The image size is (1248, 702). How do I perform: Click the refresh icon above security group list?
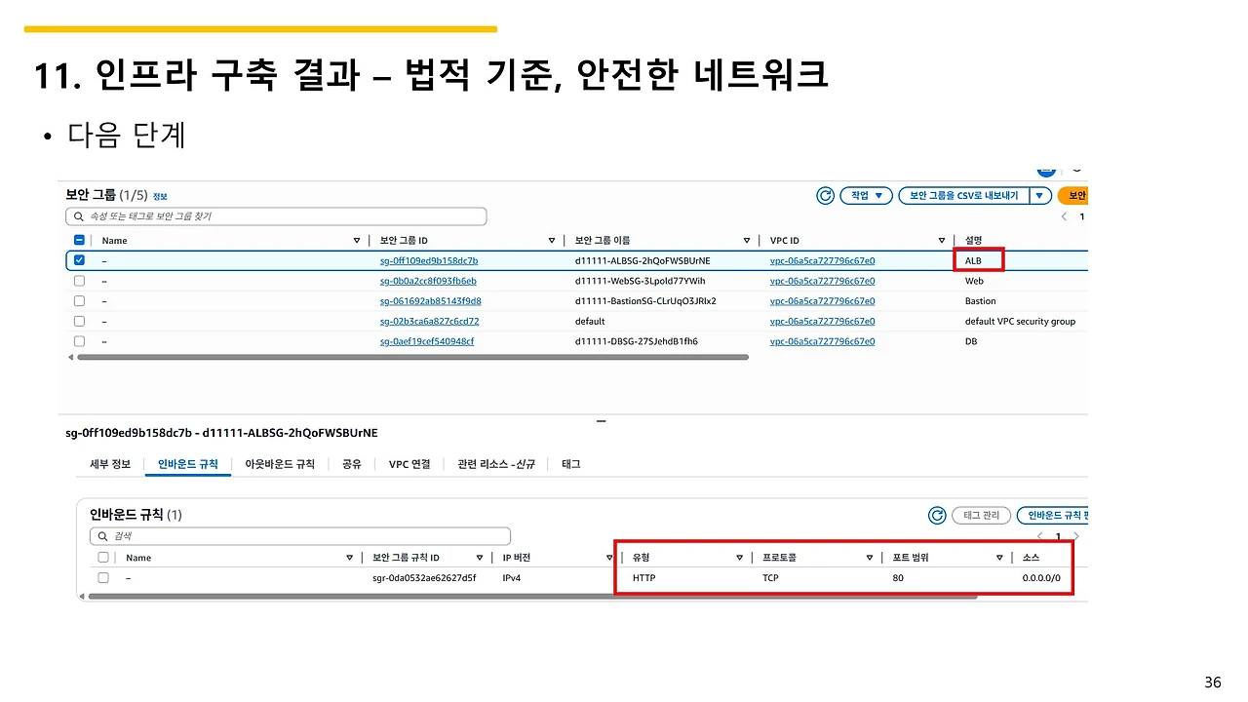825,195
